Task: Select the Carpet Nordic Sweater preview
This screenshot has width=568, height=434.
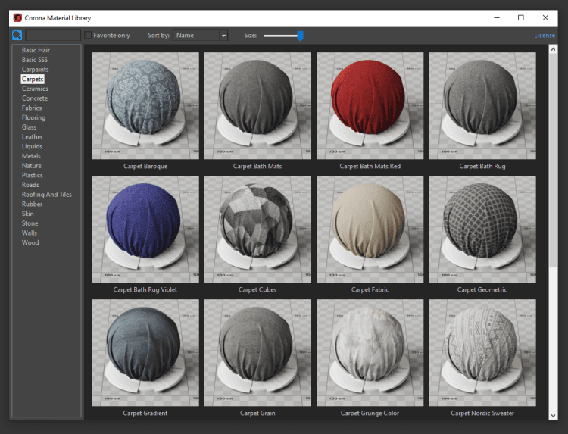Action: [x=482, y=352]
